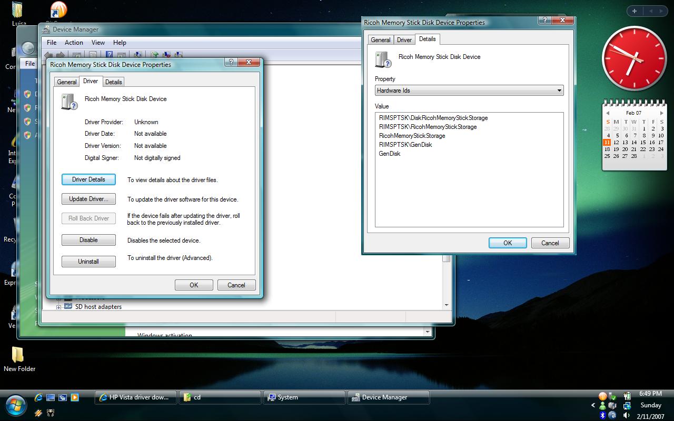Open File menu in Device Manager
674x421 pixels.
(52, 43)
